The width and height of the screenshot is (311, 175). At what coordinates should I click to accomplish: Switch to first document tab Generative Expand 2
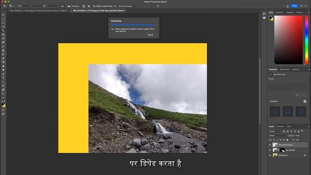(x=39, y=11)
